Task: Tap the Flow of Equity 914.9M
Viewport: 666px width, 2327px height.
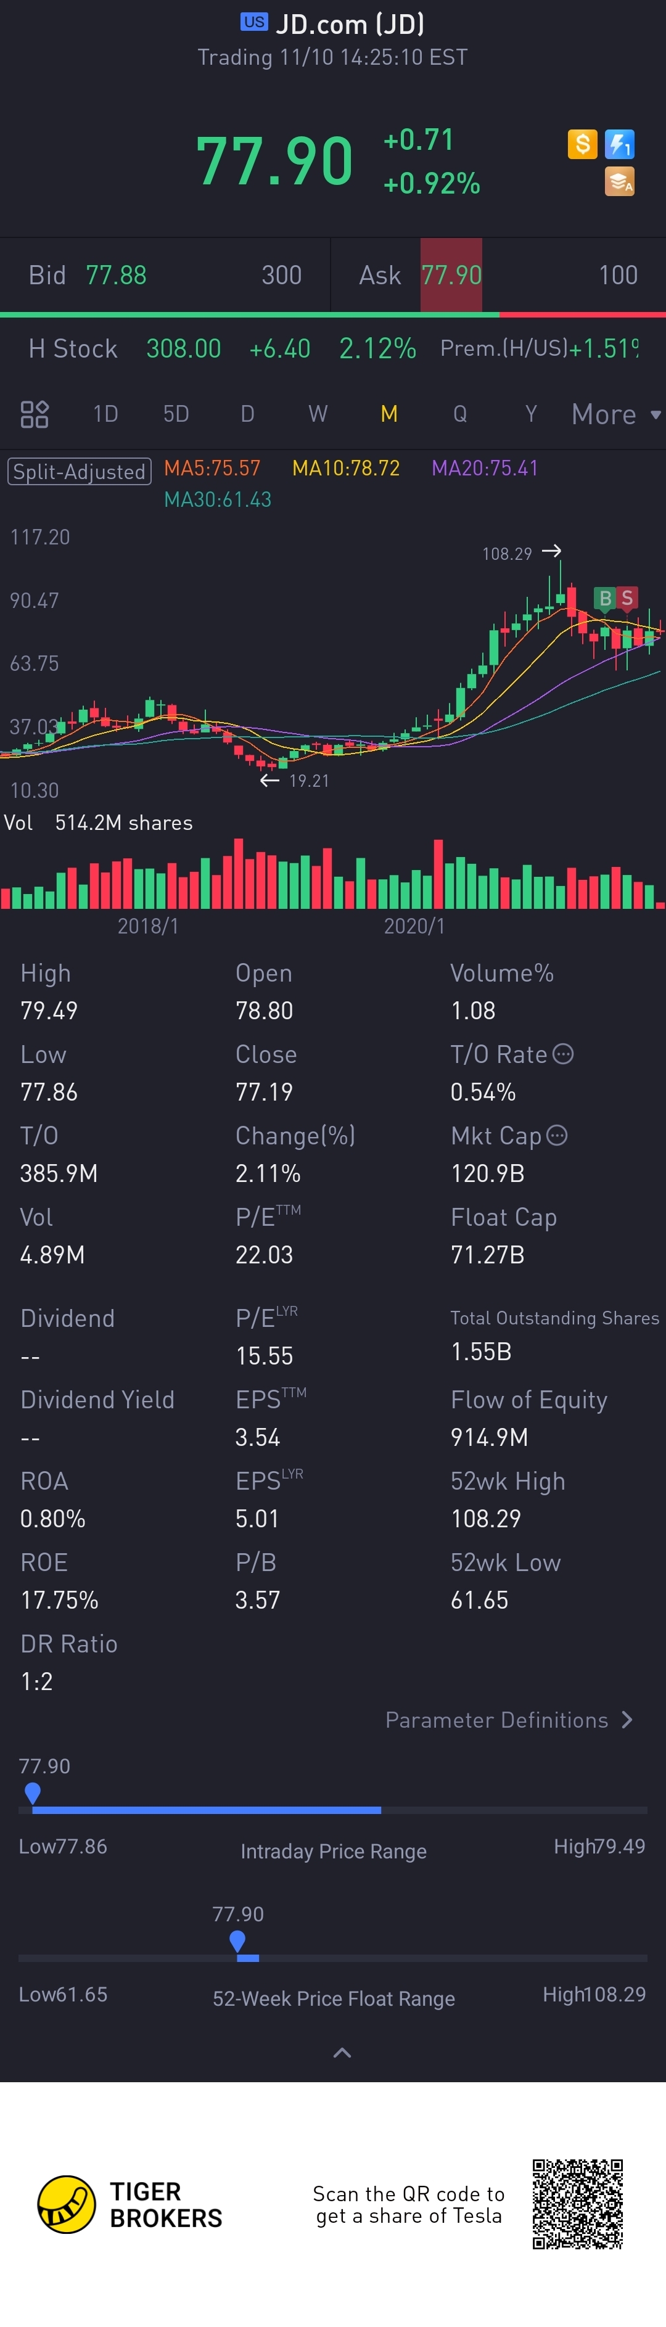Action: (489, 1437)
